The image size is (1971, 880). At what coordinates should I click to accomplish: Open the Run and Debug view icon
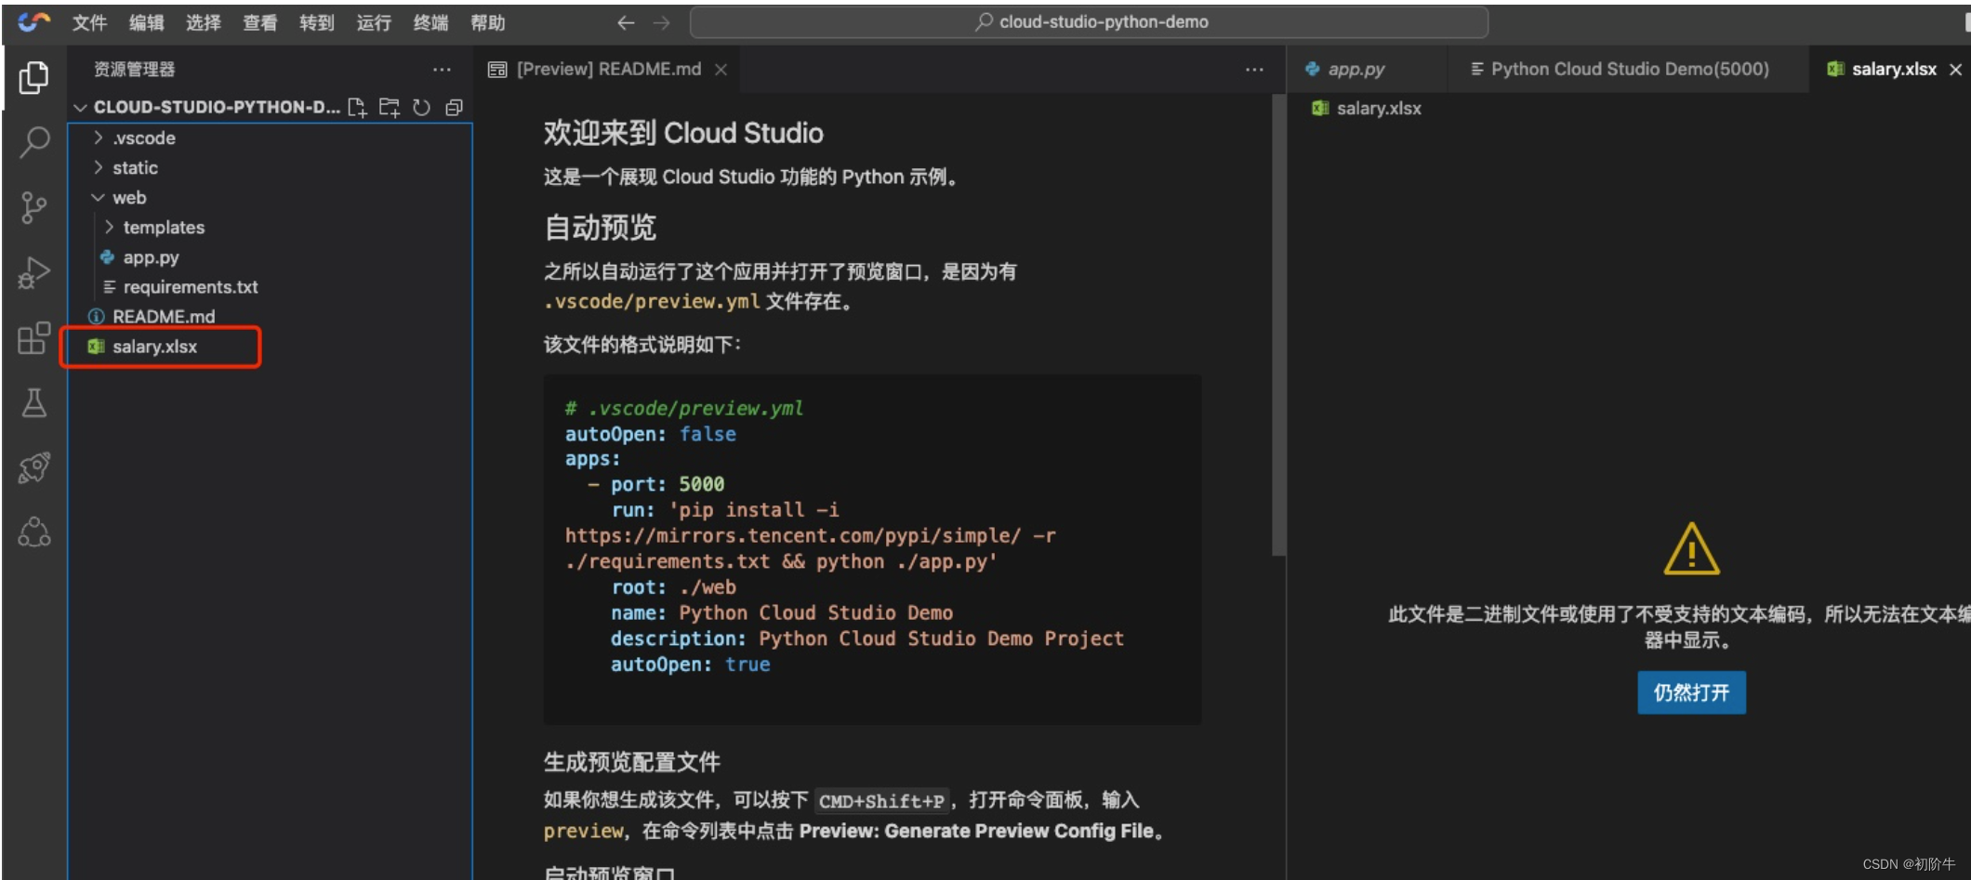coord(34,273)
